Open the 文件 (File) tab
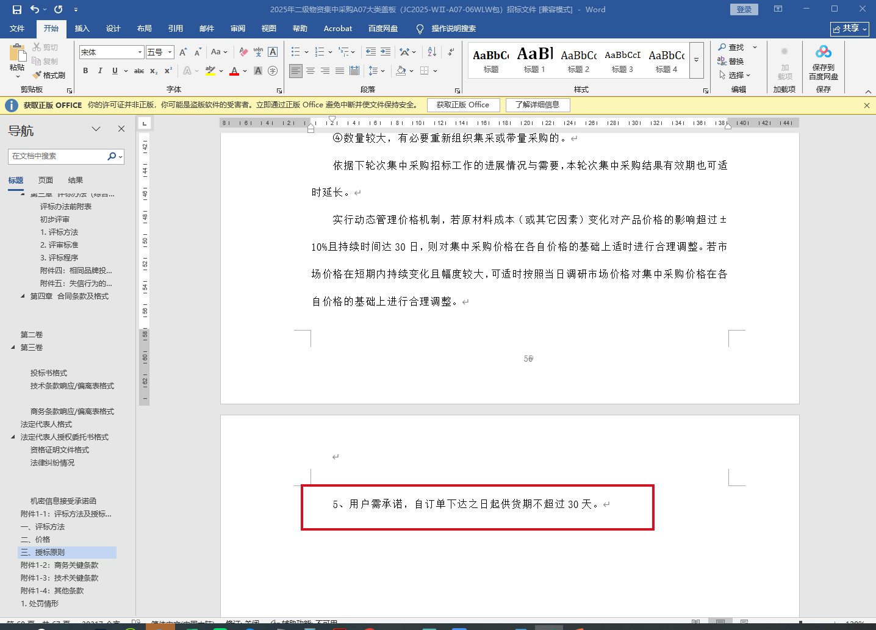The image size is (876, 630). pyautogui.click(x=17, y=29)
